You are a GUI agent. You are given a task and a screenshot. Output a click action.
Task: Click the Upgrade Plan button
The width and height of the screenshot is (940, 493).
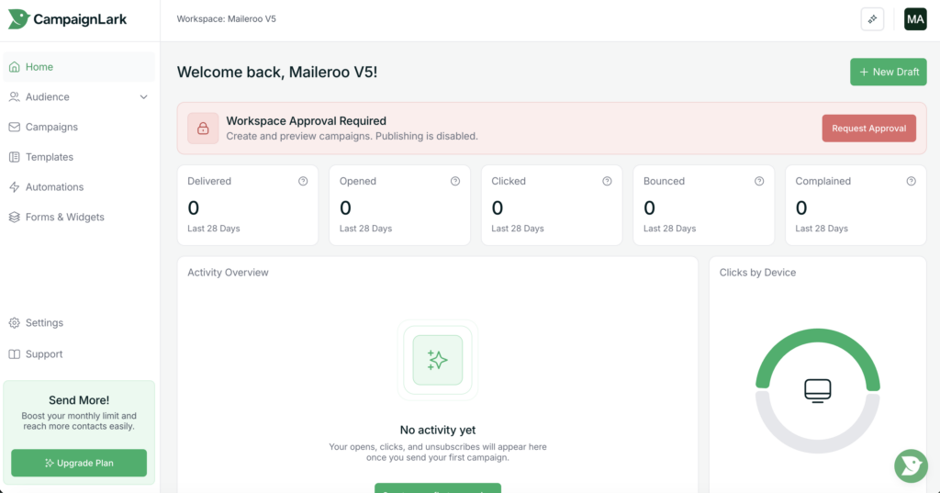79,464
